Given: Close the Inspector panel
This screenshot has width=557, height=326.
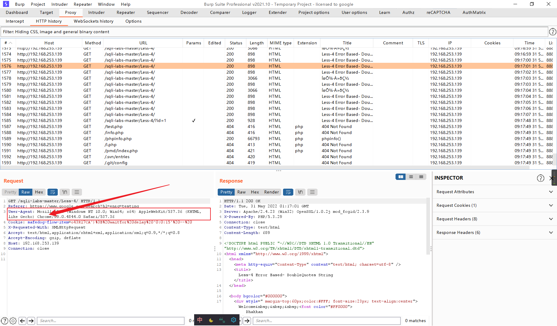Looking at the screenshot, I should (x=551, y=178).
